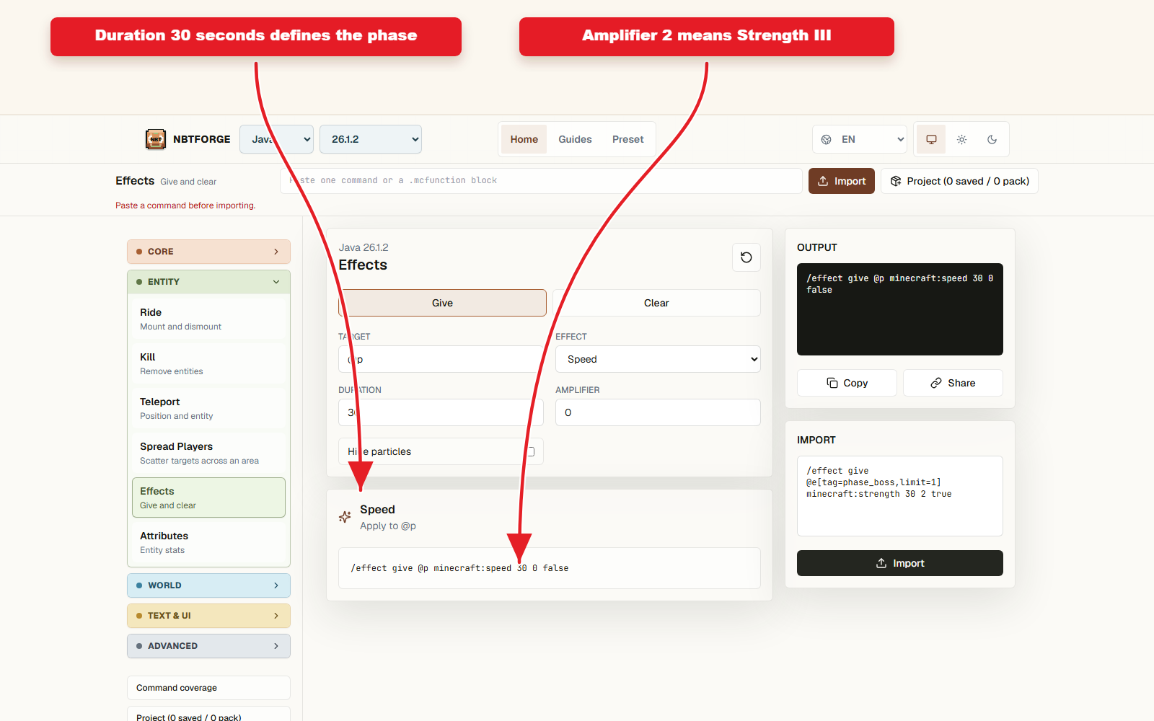Open the Preset tab
1154x721 pixels.
pyautogui.click(x=627, y=139)
